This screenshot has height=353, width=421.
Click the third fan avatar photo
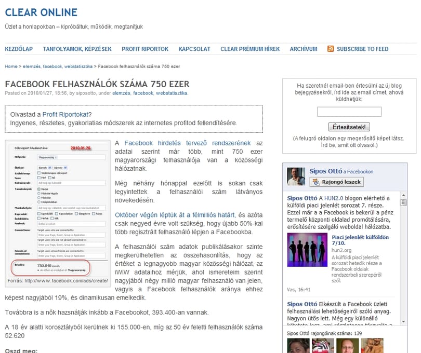(347, 346)
